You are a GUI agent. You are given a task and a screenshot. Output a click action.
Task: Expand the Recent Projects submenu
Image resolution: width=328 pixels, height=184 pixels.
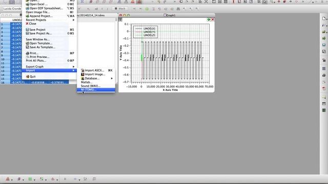tap(50, 20)
